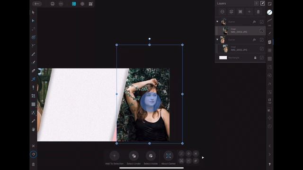Select the Rectangle layer thumbnail
Image resolution: width=303 pixels, height=170 pixels.
coord(223,58)
